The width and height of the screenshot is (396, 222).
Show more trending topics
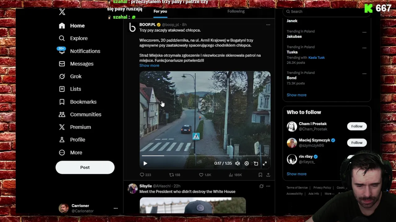[296, 95]
